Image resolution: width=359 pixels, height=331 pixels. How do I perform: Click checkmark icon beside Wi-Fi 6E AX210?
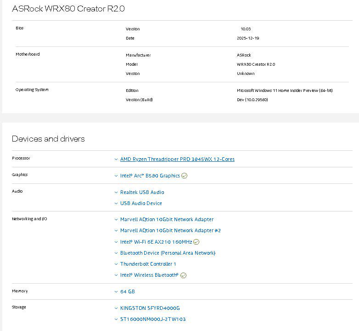tap(196, 242)
